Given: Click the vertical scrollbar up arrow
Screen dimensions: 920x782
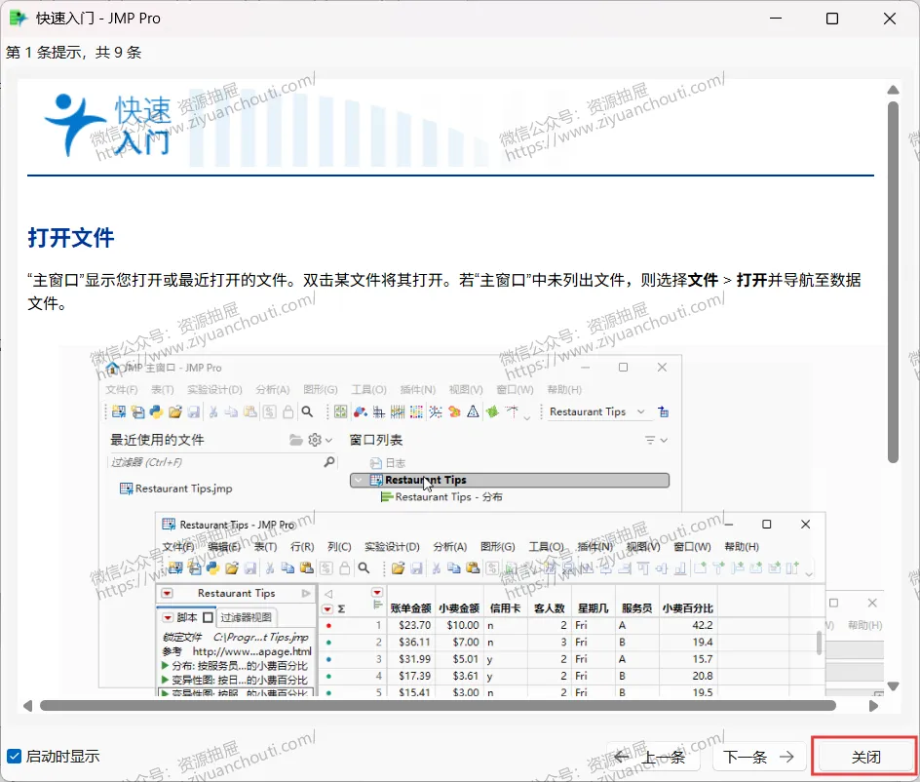Looking at the screenshot, I should 893,90.
